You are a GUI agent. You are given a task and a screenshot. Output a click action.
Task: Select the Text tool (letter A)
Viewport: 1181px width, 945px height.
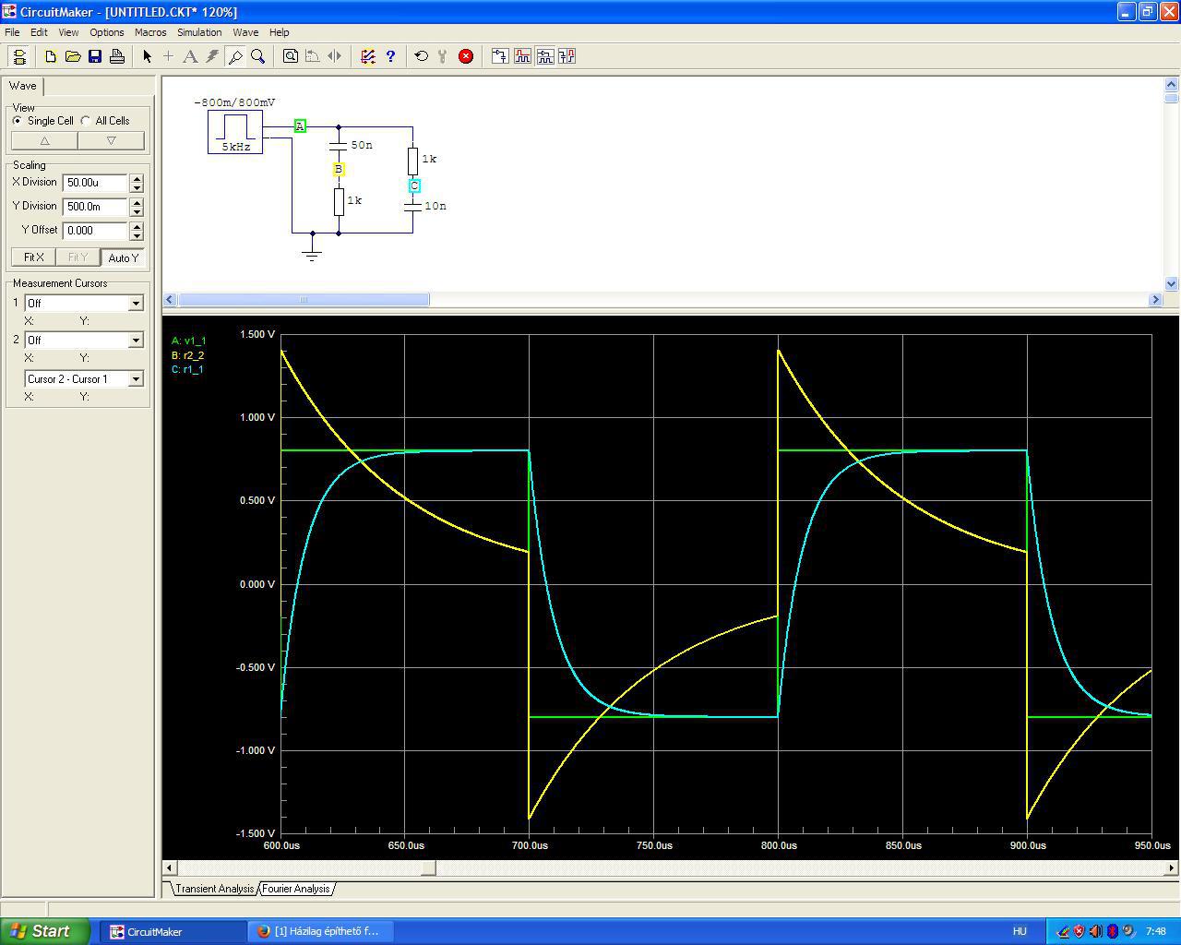190,56
